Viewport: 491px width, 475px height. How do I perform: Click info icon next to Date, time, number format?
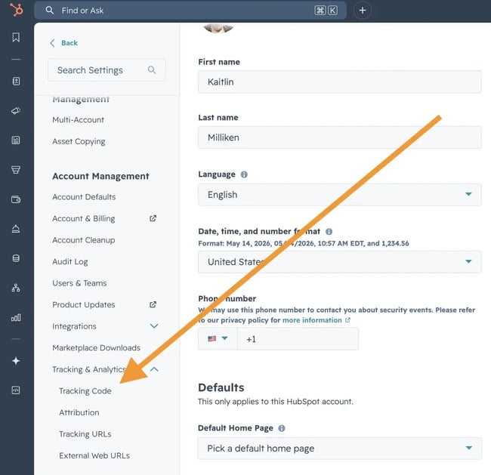pos(329,231)
